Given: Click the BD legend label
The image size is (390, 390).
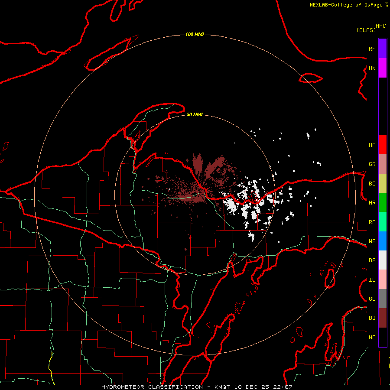Looking at the screenshot, I should point(372,184).
